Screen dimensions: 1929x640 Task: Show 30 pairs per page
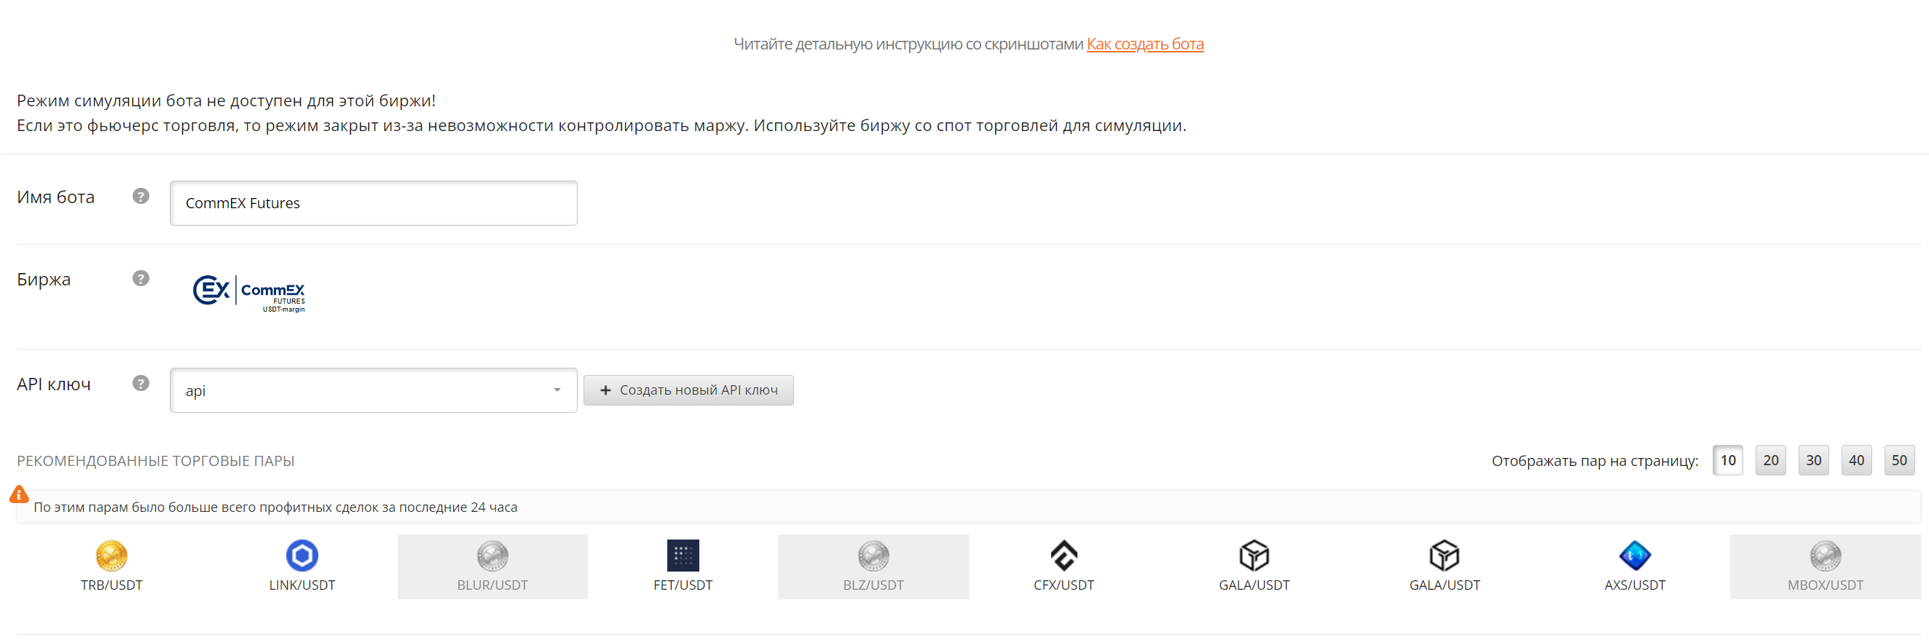[1813, 460]
